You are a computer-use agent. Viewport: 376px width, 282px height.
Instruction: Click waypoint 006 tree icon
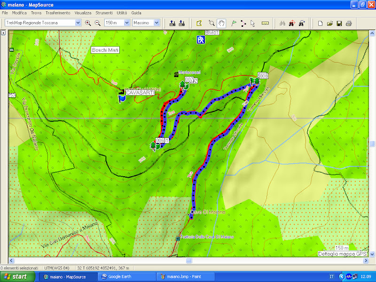(x=153, y=146)
